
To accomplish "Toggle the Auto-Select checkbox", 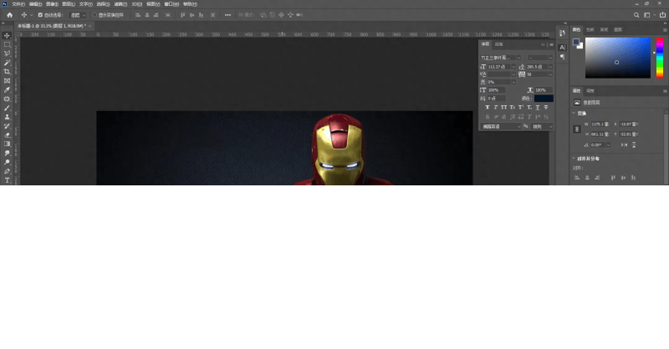I will tap(38, 15).
